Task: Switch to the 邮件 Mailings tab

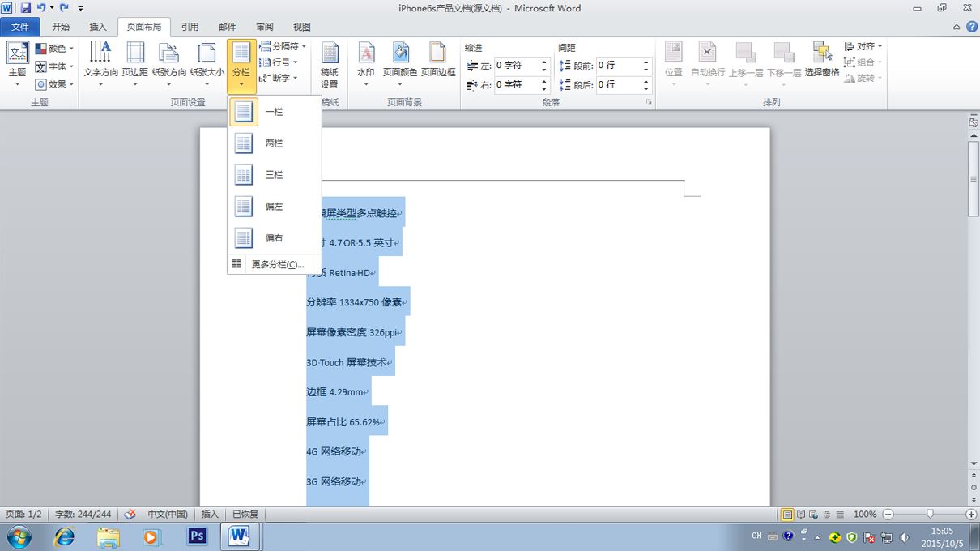Action: (228, 27)
